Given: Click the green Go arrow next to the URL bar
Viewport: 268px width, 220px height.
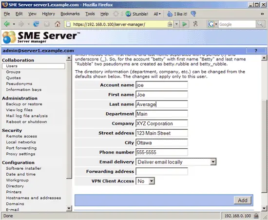Looking at the screenshot, I should tap(184, 24).
